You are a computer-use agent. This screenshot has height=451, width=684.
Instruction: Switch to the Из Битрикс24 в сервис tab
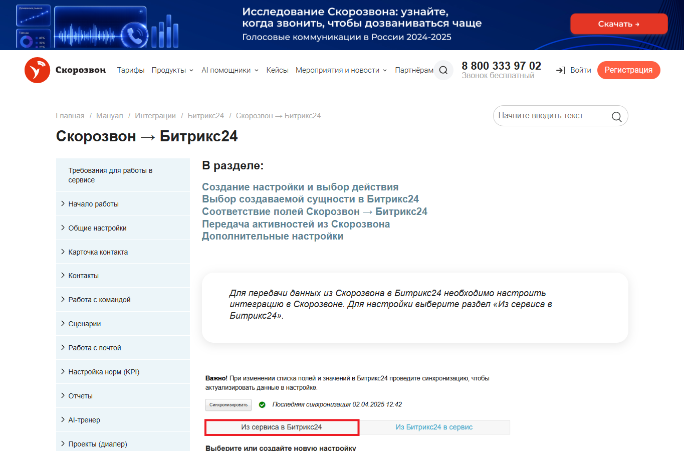[434, 427]
